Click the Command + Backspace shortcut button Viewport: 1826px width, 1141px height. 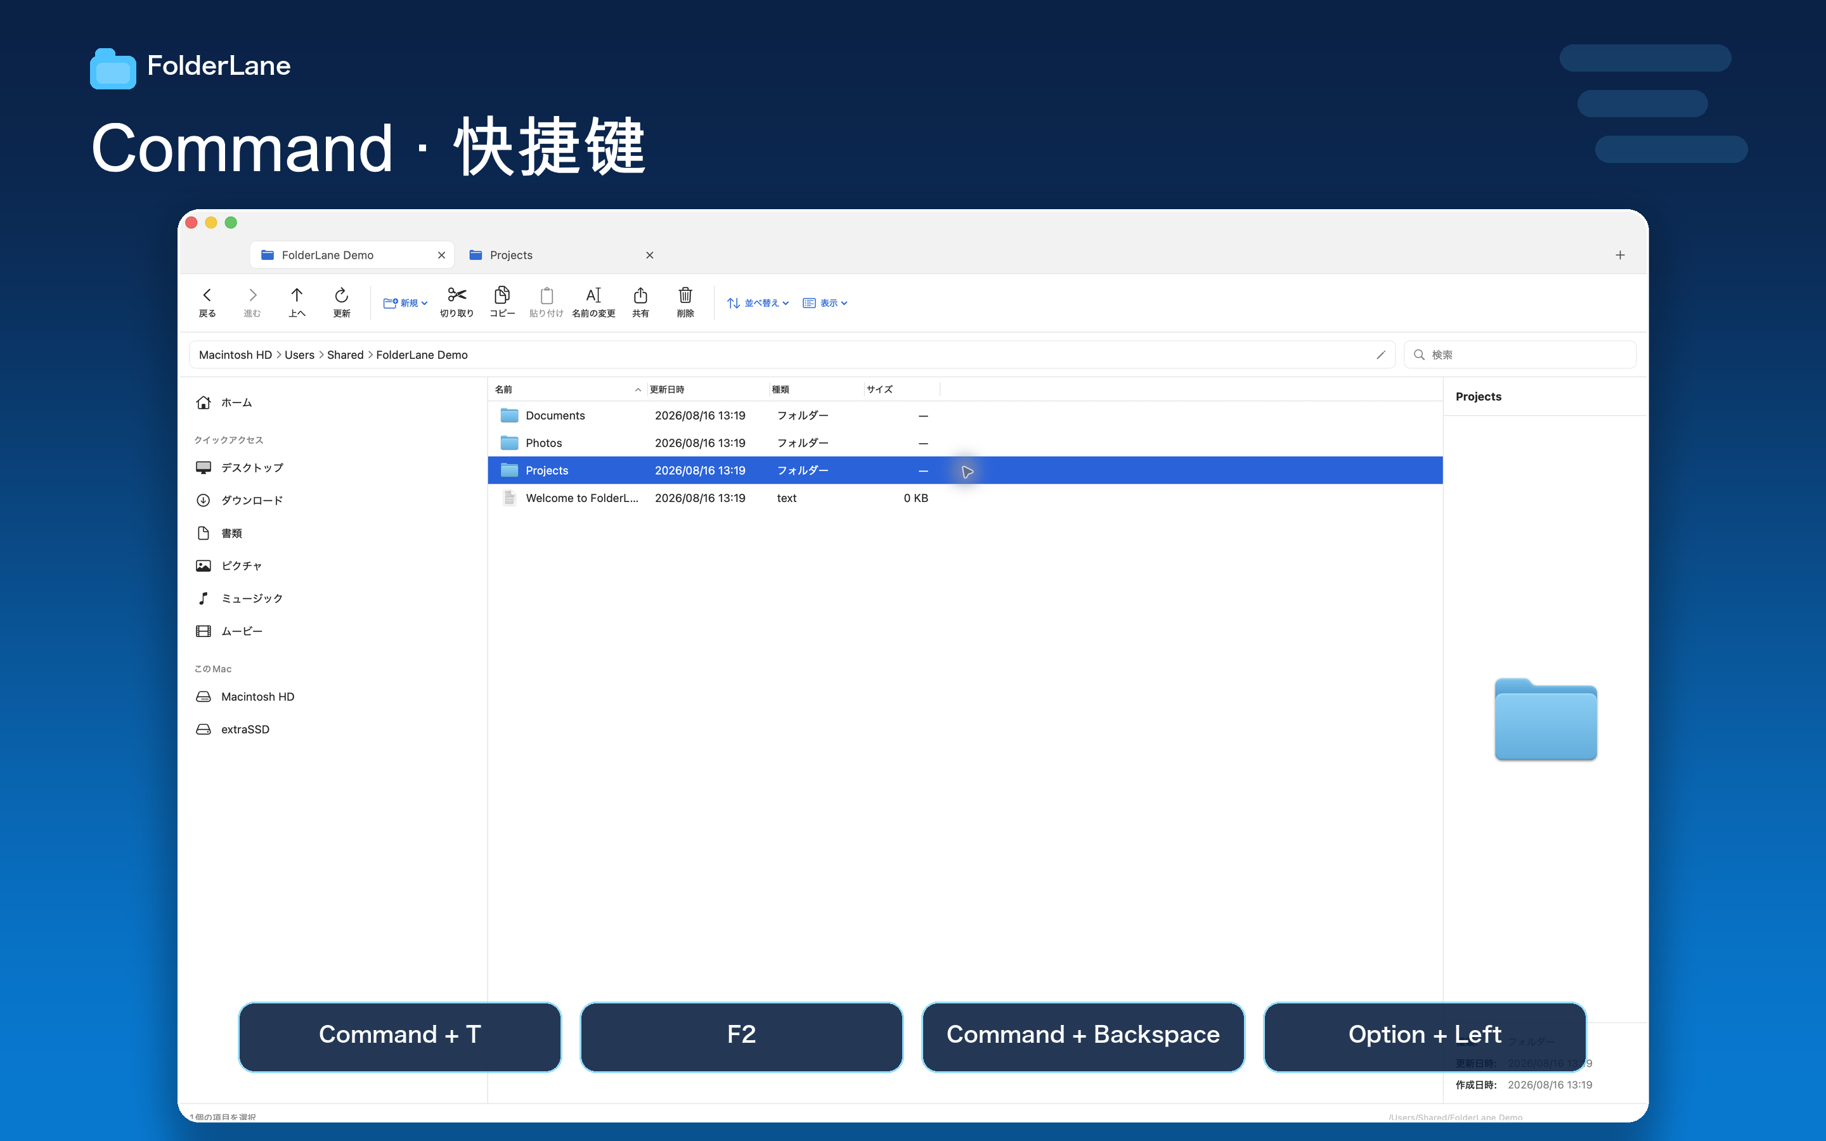(x=1083, y=1036)
